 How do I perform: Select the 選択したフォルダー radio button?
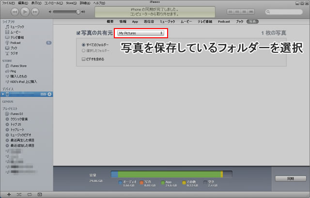(x=83, y=50)
